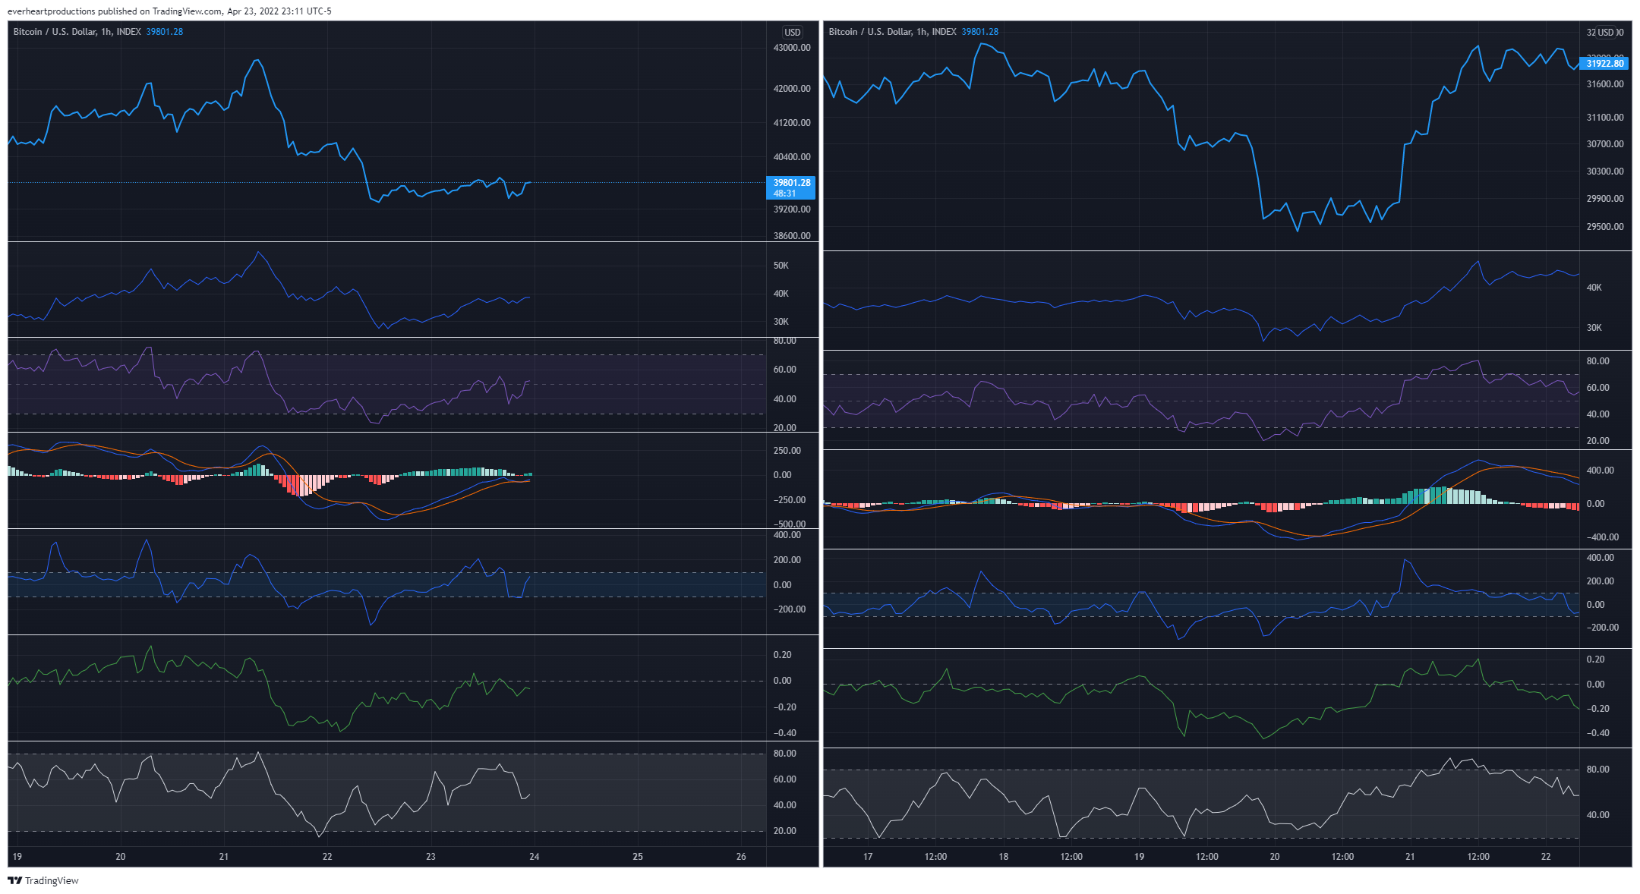The height and width of the screenshot is (894, 1640).
Task: Select date 17 on right time axis
Action: pyautogui.click(x=868, y=857)
